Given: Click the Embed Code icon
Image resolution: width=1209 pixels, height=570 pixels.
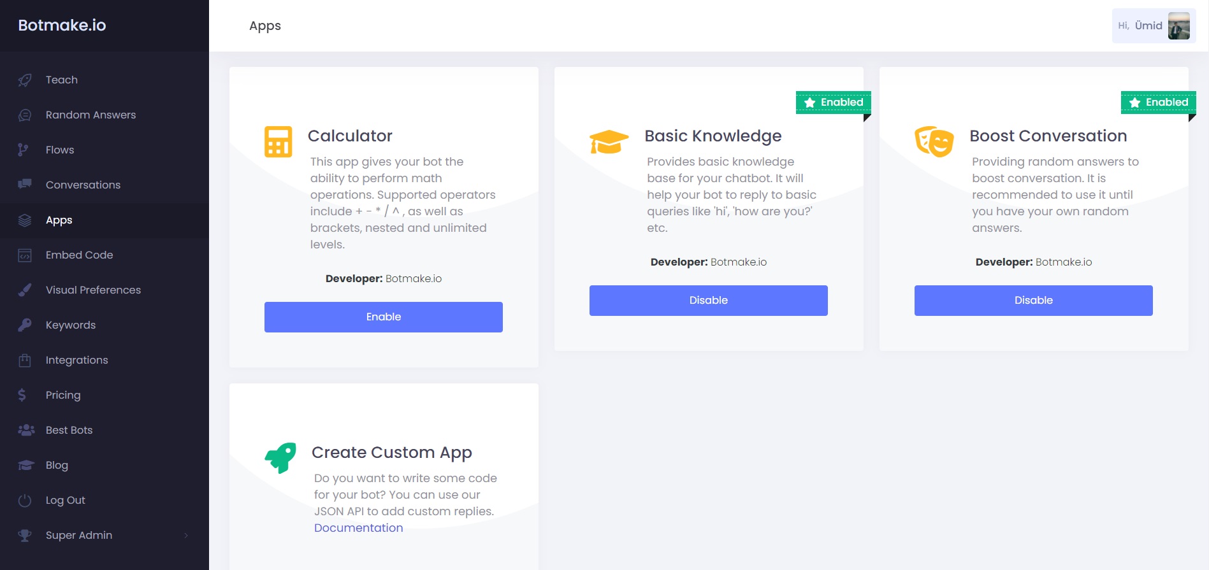Looking at the screenshot, I should [25, 255].
